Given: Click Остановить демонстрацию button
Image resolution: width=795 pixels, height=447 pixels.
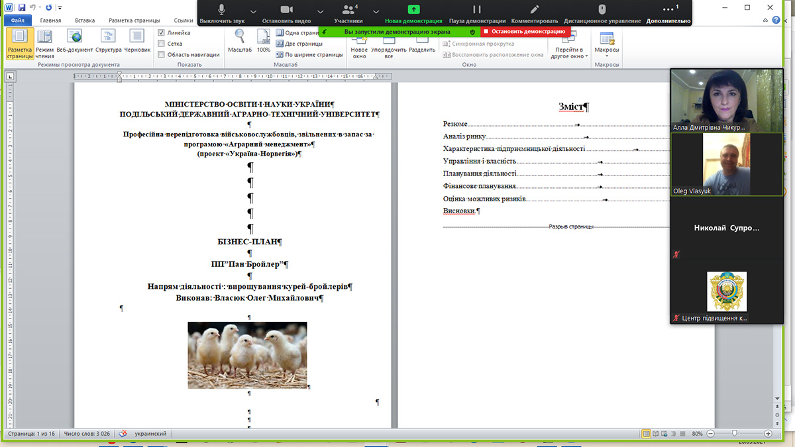Looking at the screenshot, I should click(524, 31).
